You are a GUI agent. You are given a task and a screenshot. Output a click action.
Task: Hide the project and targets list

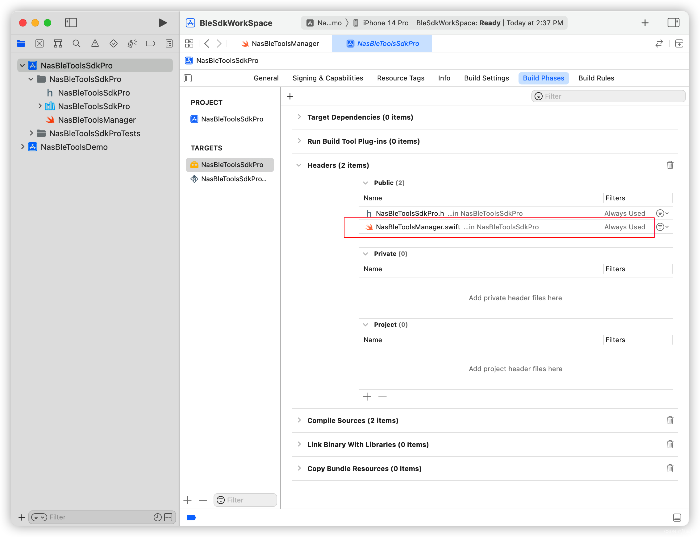188,78
